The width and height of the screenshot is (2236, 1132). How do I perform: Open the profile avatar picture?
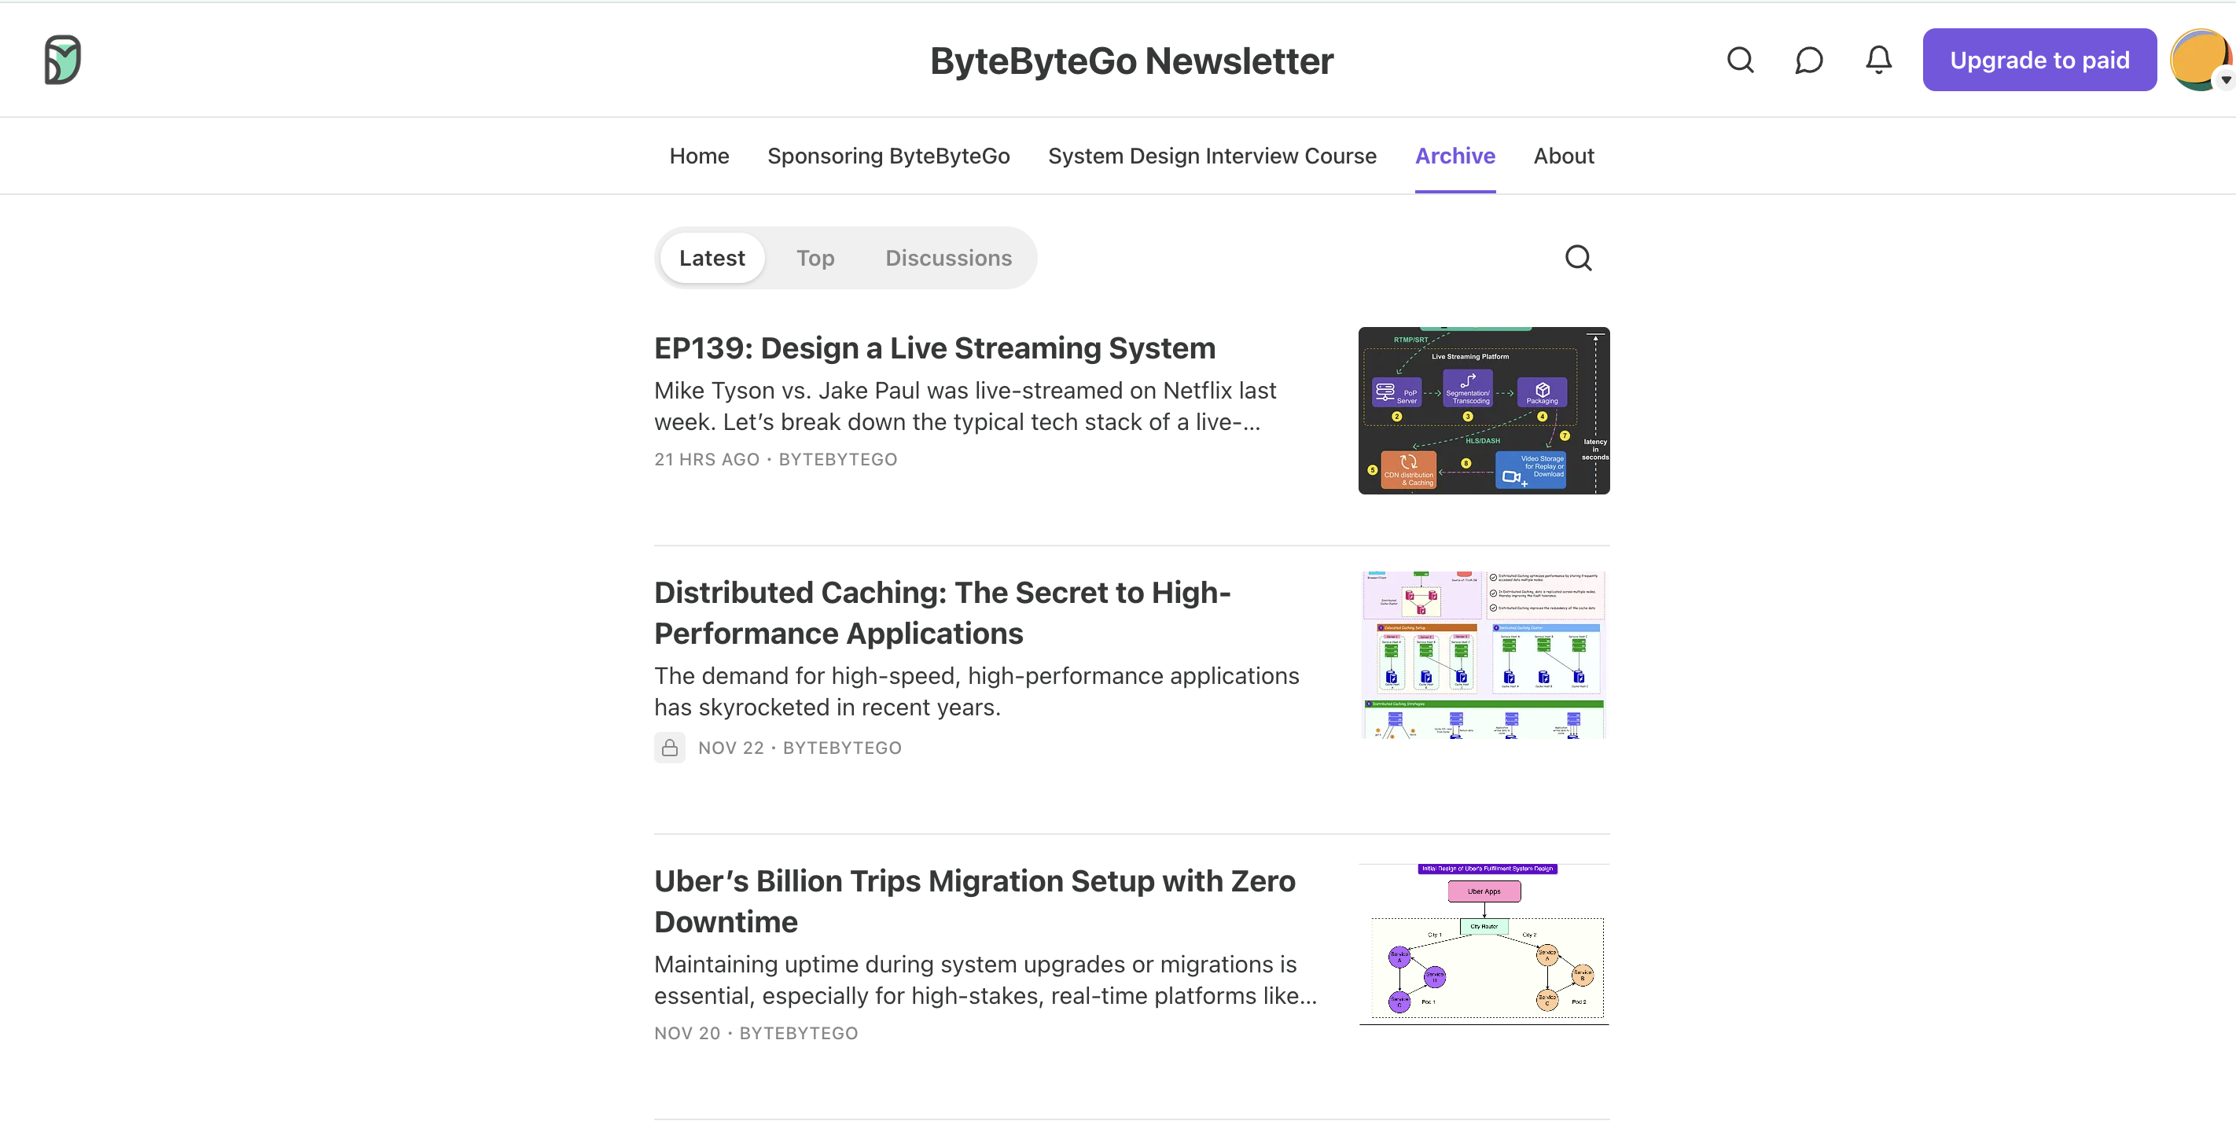[2196, 59]
